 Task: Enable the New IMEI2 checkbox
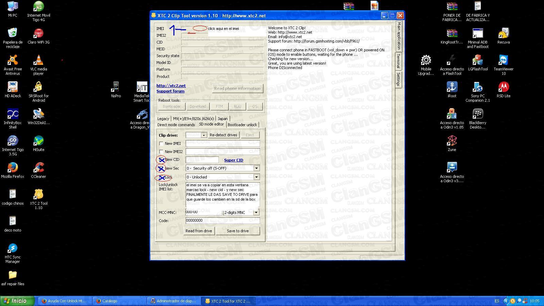[161, 152]
